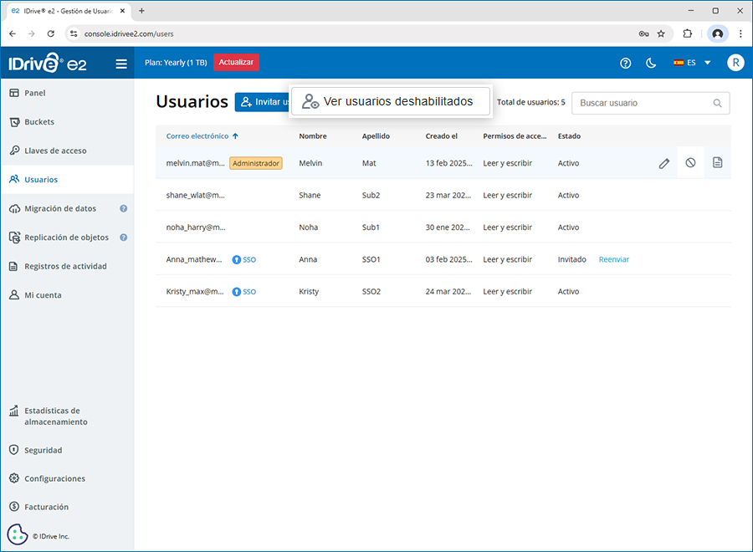Click Ver usuarios deshabilitados
The height and width of the screenshot is (552, 753).
tap(390, 101)
